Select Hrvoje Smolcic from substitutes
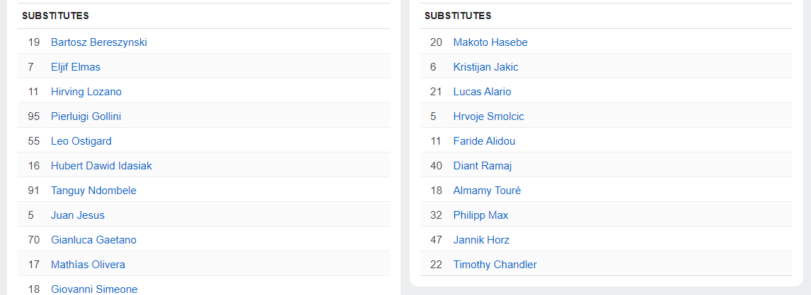 point(488,116)
